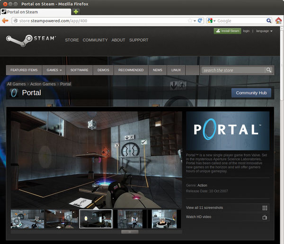
Task: Select the fourth screenshot thumbnail
Action: (x=130, y=219)
